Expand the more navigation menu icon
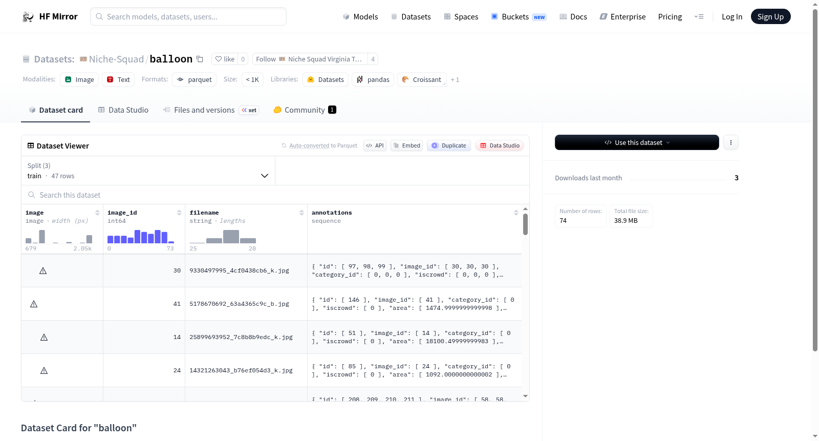 (699, 16)
